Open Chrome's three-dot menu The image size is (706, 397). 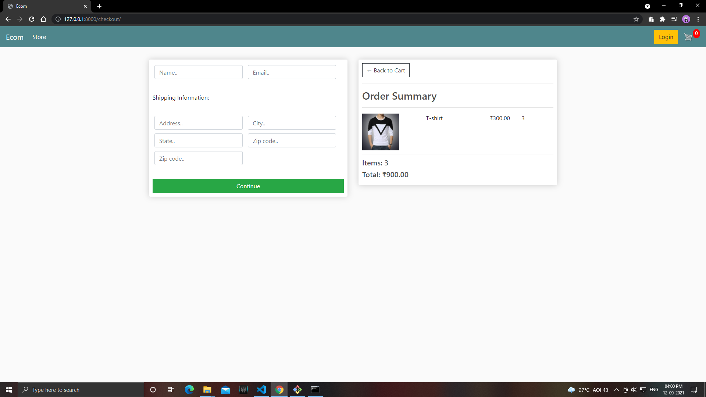coord(698,19)
